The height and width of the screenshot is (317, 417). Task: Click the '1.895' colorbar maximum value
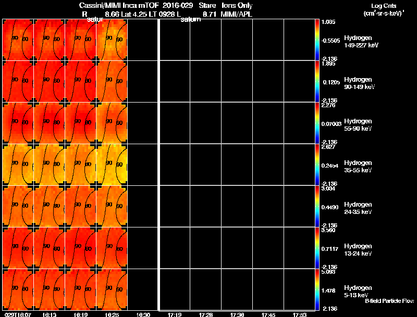328,64
